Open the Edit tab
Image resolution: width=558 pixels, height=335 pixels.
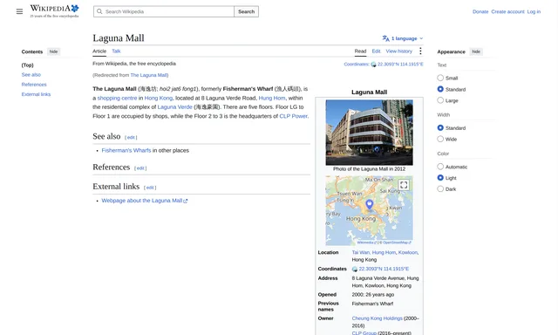click(376, 51)
